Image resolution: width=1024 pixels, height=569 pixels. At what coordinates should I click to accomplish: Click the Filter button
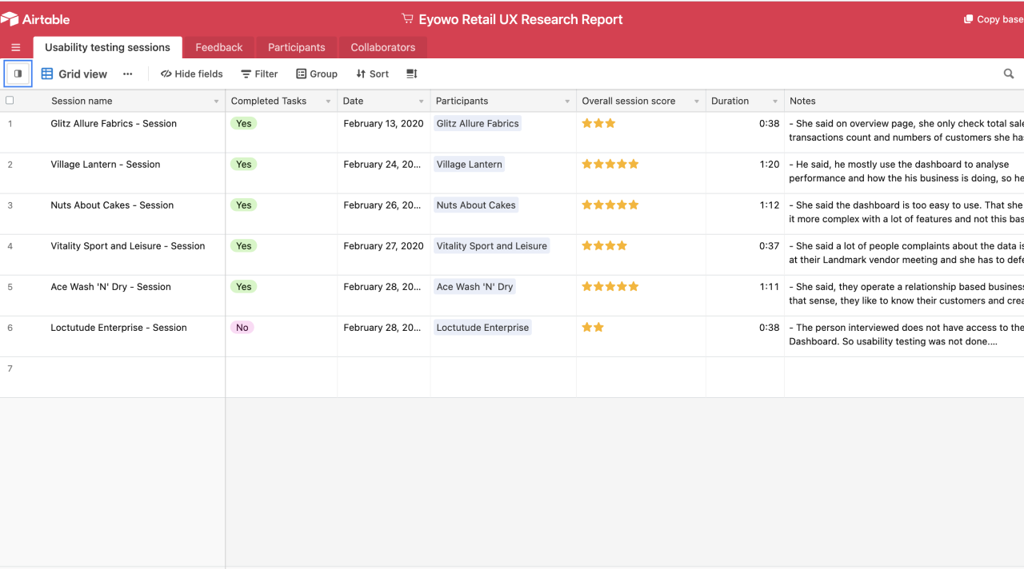[x=259, y=74]
